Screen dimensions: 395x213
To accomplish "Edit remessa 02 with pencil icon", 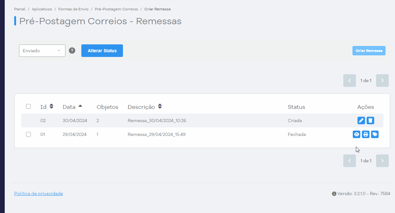I will tap(361, 121).
